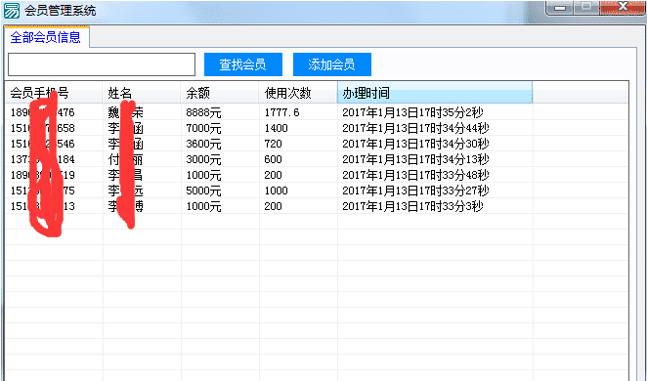Sort by 会员手机号 column header
The width and height of the screenshot is (647, 381).
pyautogui.click(x=54, y=93)
